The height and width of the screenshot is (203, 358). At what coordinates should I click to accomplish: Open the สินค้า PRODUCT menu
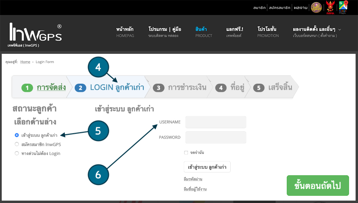pos(203,32)
